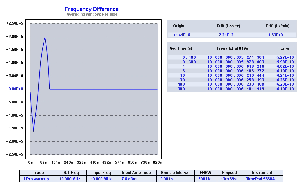Viewport: 302px width, 193px height.
Task: Click the Input Amplitude value 7.6 dBm
Action: 129,179
